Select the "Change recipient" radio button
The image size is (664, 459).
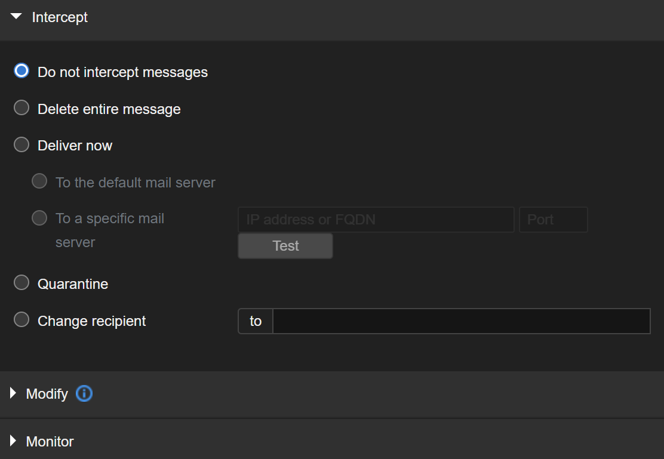[x=21, y=320]
